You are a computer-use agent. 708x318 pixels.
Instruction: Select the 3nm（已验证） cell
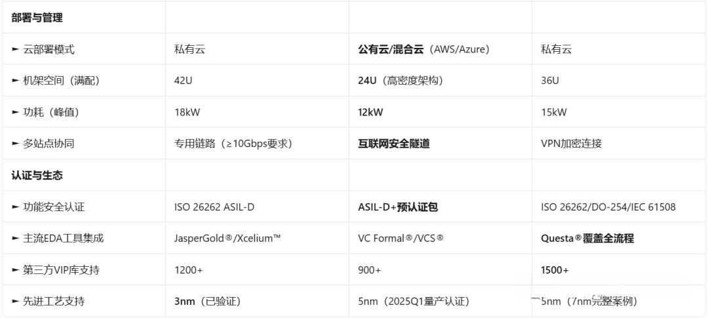point(207,302)
